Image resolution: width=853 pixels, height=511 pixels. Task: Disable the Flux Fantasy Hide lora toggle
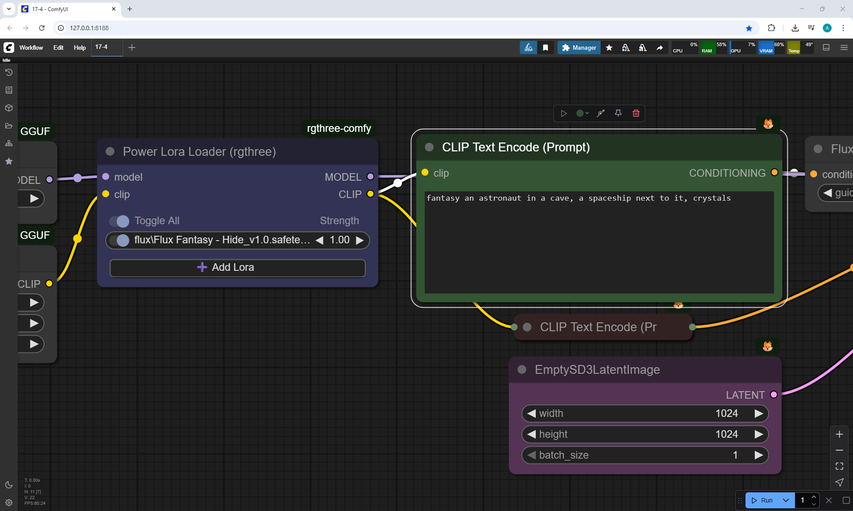pyautogui.click(x=120, y=240)
